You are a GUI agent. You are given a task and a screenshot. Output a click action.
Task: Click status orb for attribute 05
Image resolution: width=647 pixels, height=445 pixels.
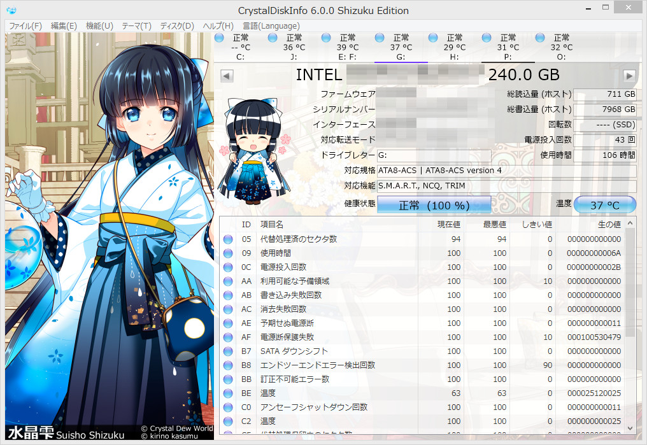tap(228, 239)
